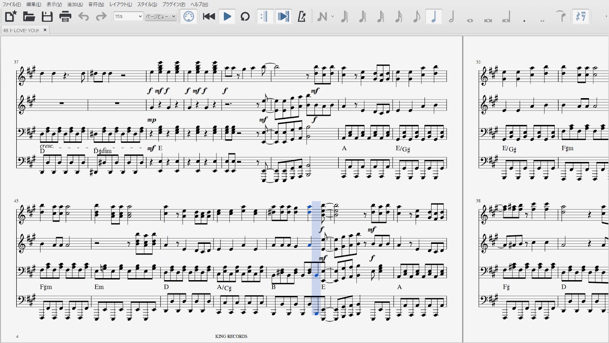Open the プラグイン(P) menu

click(x=174, y=4)
